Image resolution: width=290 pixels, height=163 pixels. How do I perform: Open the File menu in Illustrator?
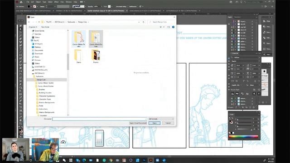28,2
